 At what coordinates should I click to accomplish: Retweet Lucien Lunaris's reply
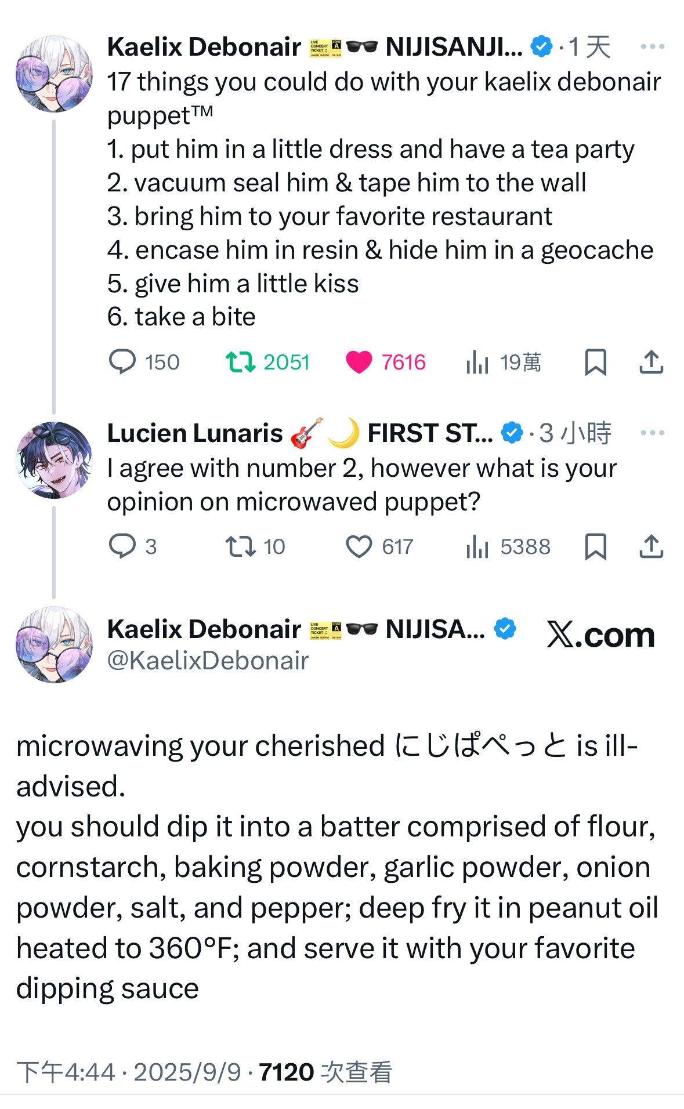point(241,546)
